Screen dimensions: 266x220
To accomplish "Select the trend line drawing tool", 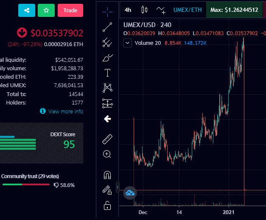I will click(x=107, y=27).
